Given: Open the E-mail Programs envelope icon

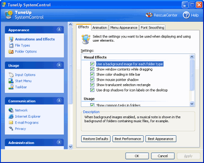Looking at the screenshot, I should [11, 122].
